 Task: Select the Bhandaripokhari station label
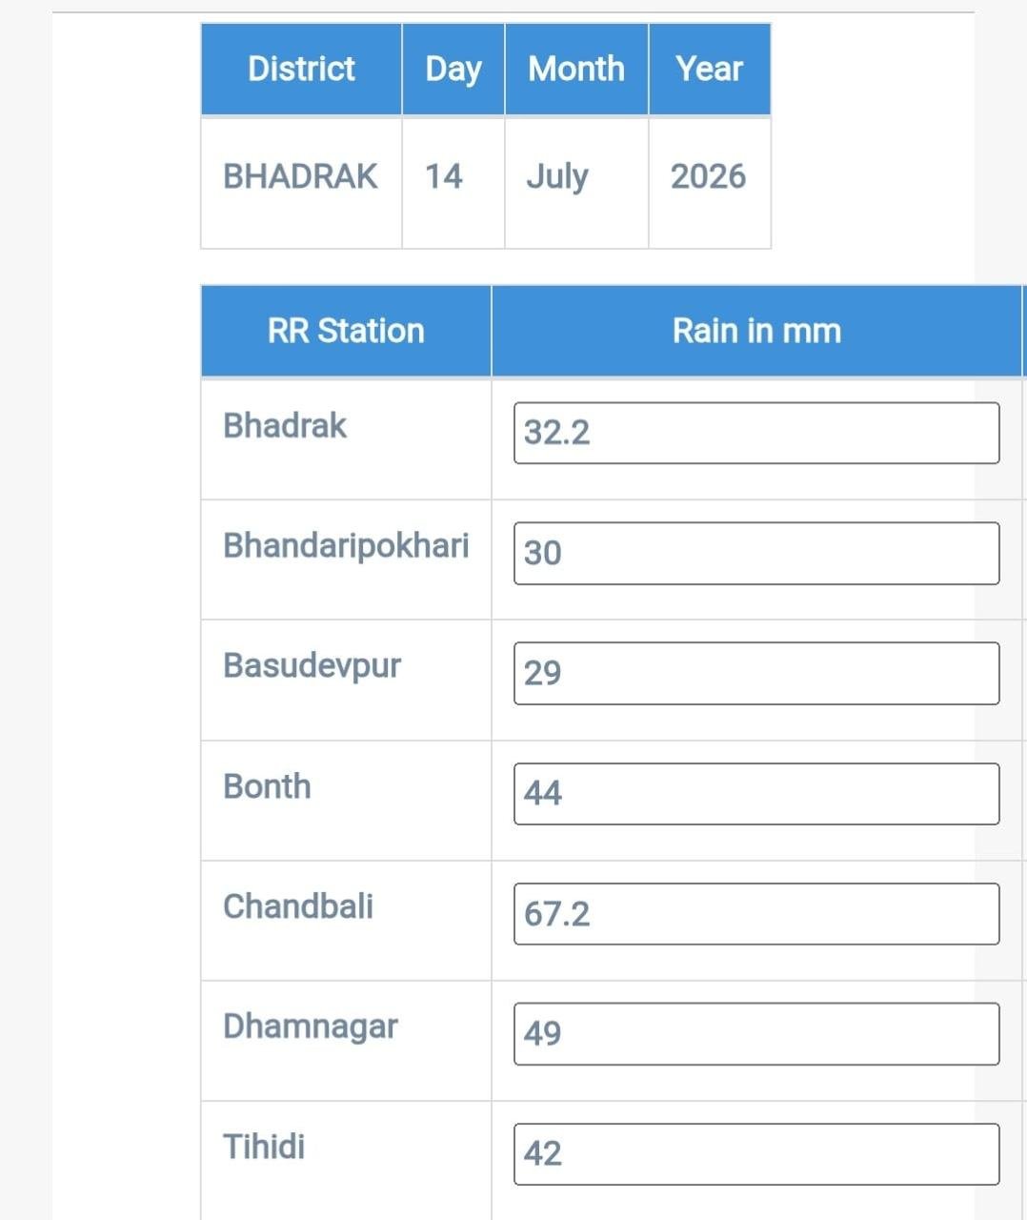[x=346, y=546]
